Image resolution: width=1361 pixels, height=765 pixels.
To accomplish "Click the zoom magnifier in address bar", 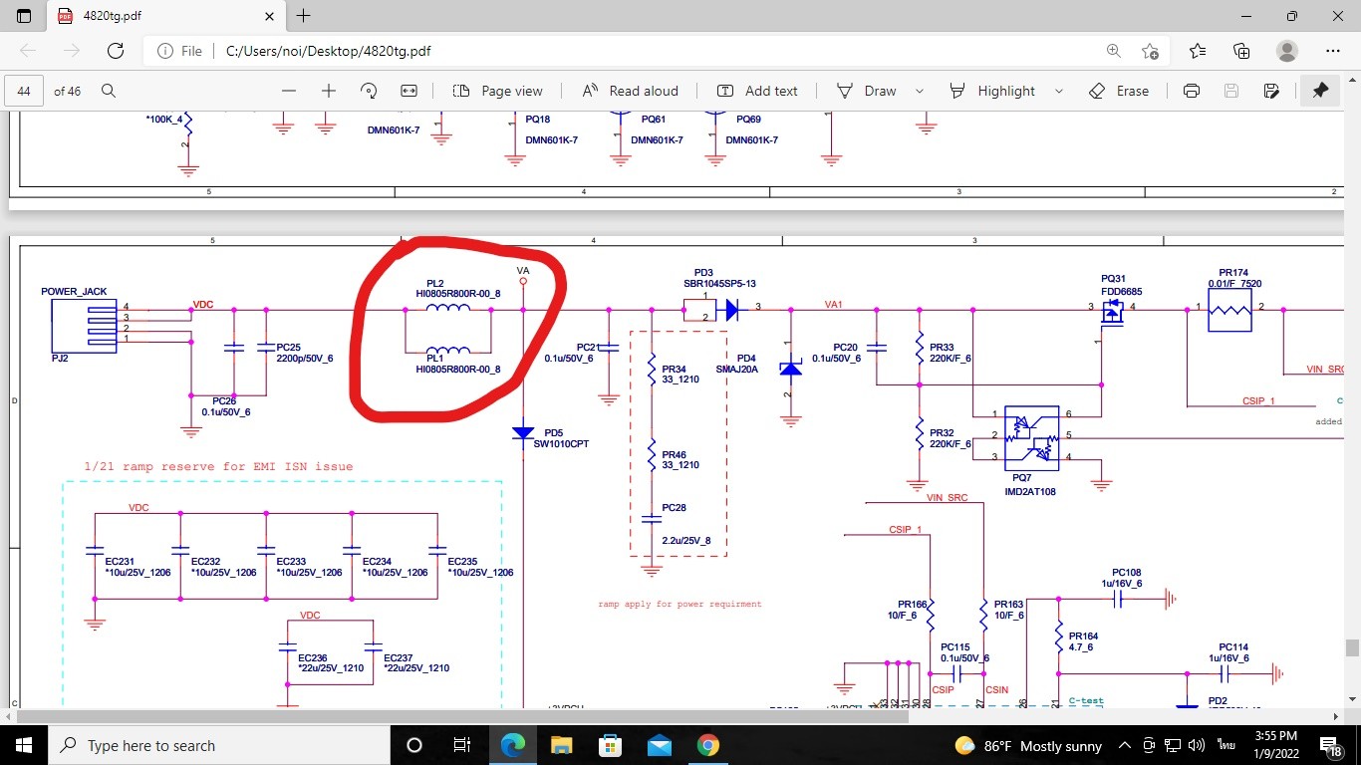I will pyautogui.click(x=1113, y=51).
